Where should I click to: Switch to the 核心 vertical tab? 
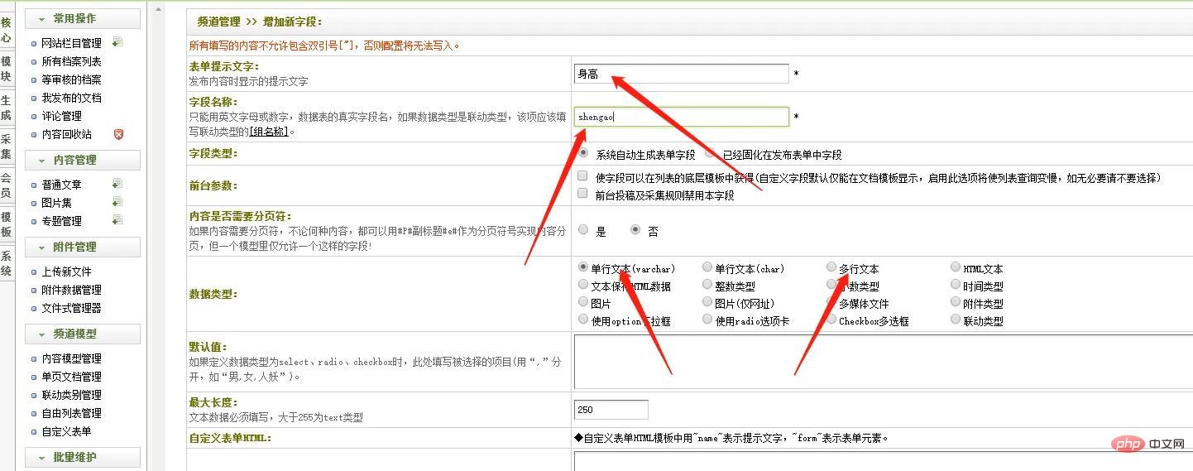(x=6, y=30)
